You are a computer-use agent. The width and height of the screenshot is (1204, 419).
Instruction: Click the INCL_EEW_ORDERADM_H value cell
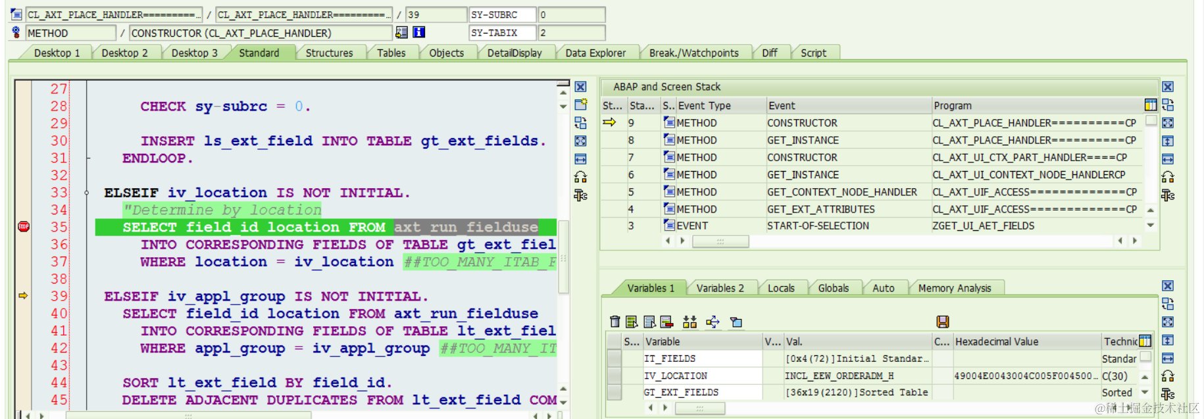(857, 376)
